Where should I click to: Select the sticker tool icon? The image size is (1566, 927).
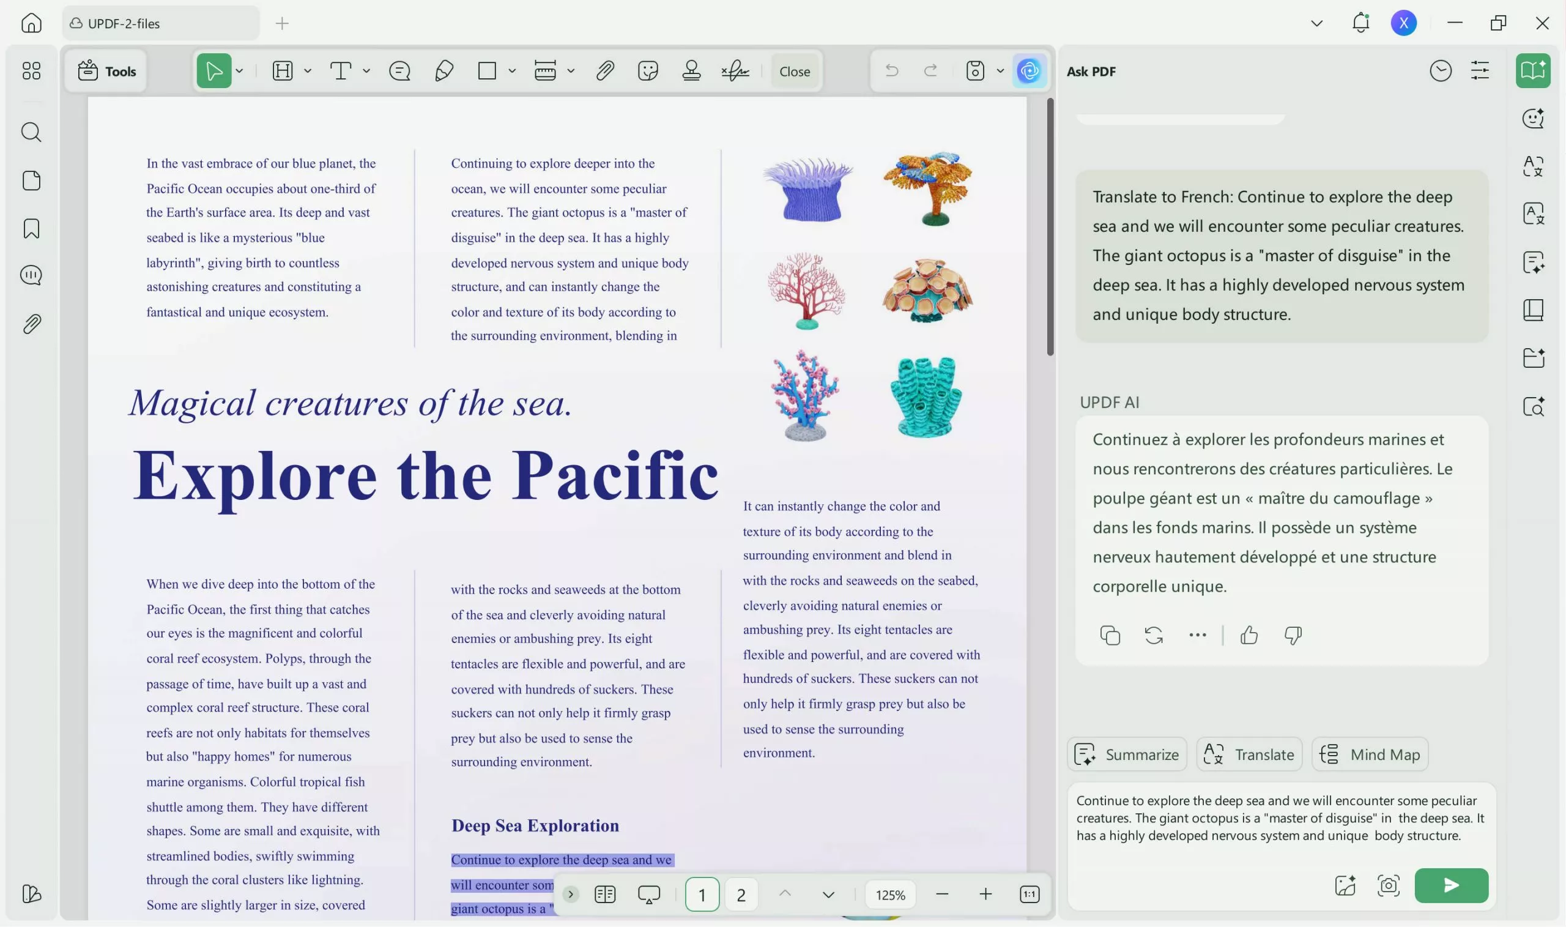pos(648,70)
